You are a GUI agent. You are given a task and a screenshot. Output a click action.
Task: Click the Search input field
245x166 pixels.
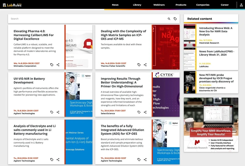pos(88,19)
